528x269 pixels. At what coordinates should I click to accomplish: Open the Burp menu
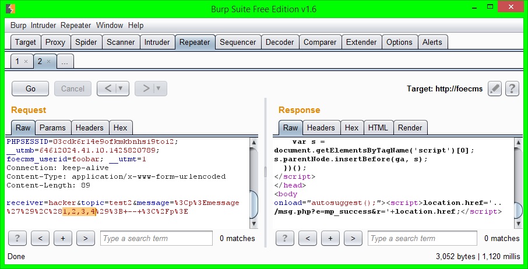click(x=18, y=26)
